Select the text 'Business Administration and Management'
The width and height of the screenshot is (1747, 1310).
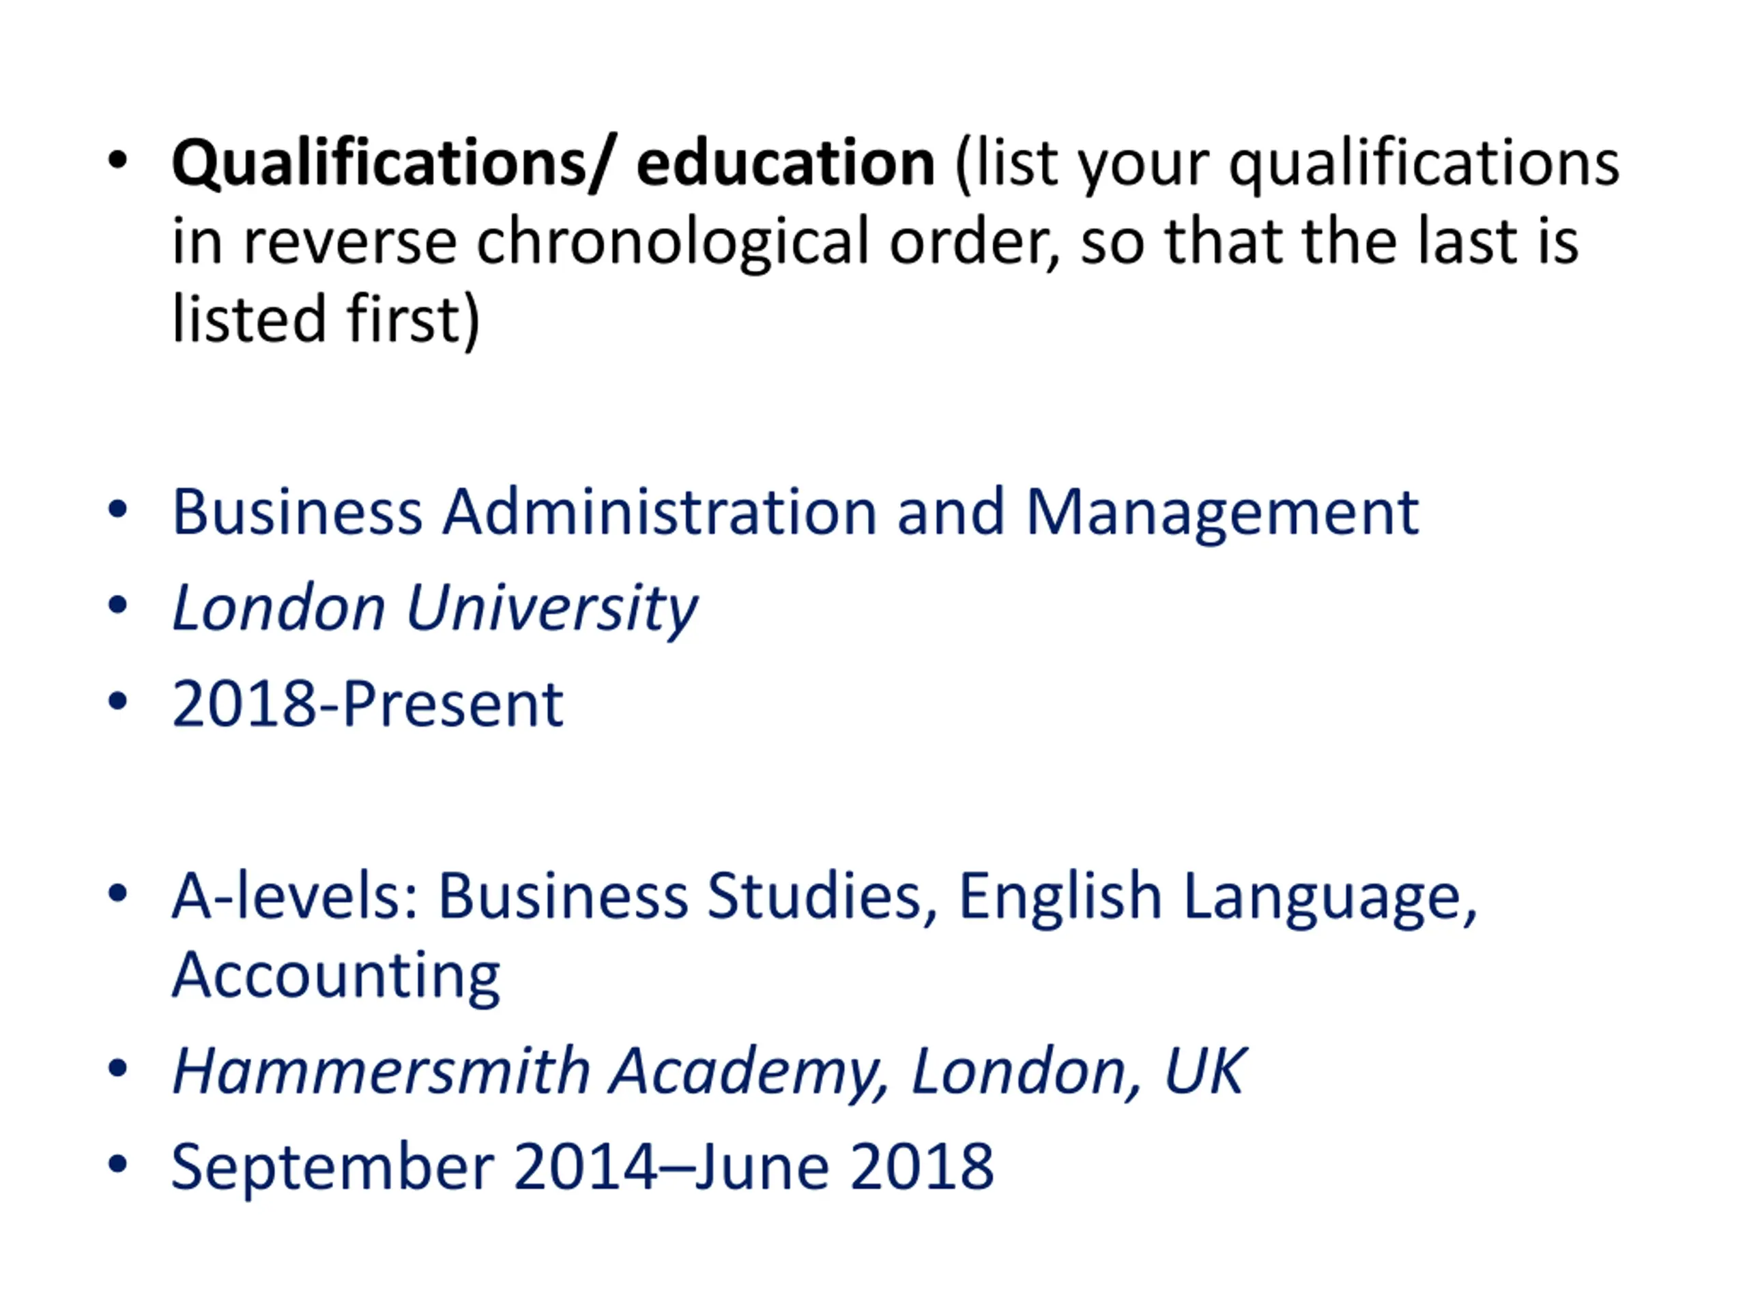pyautogui.click(x=796, y=512)
